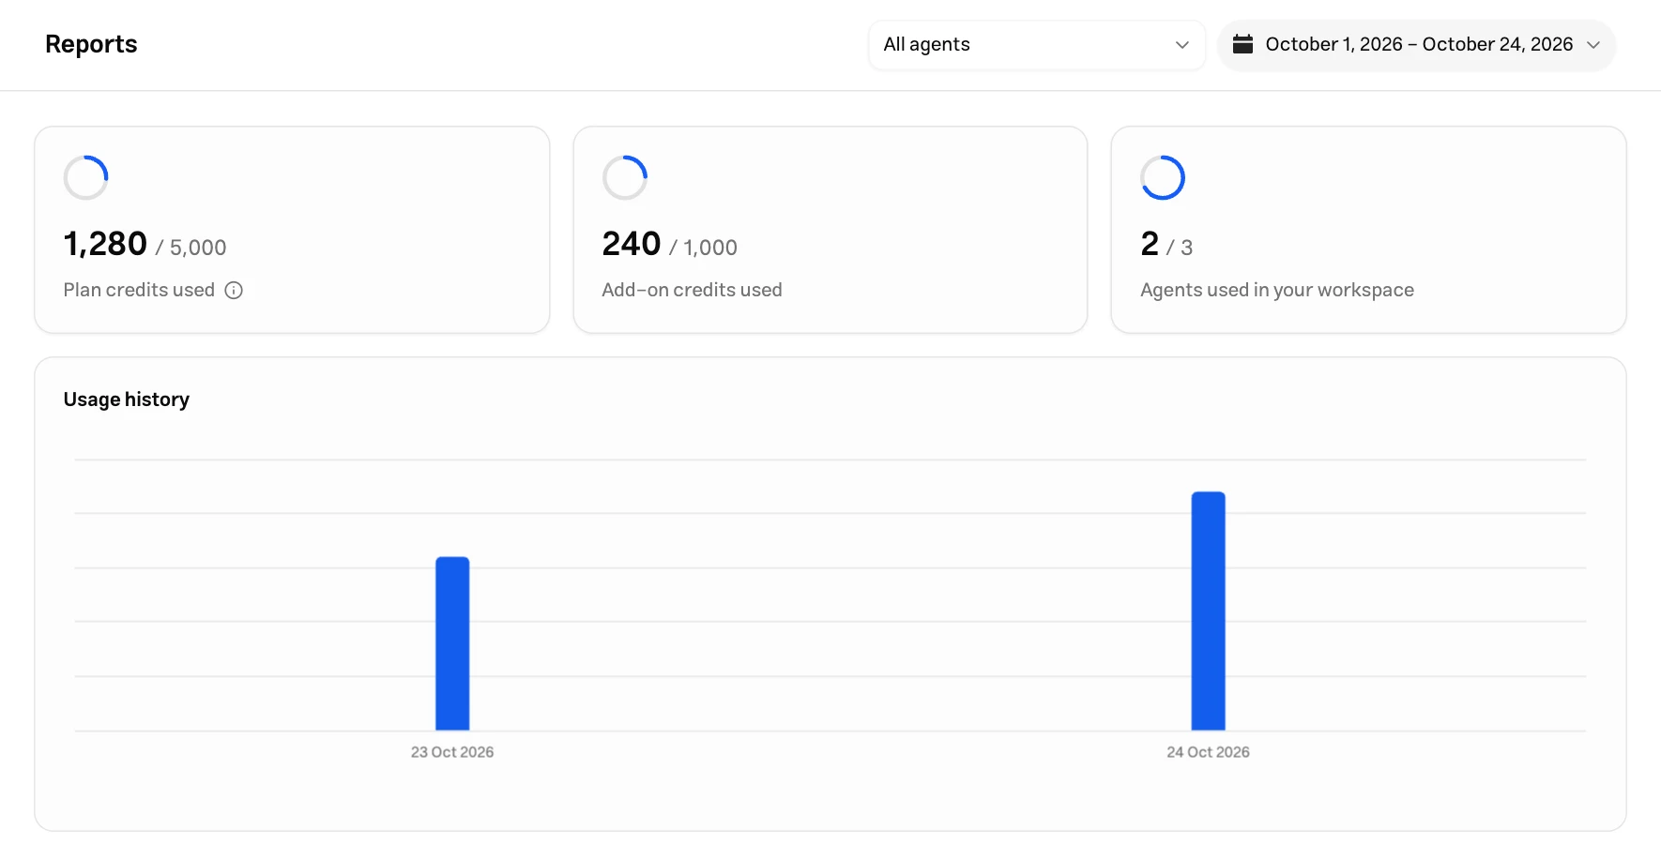Click the Reports page heading
This screenshot has width=1661, height=844.
point(91,44)
